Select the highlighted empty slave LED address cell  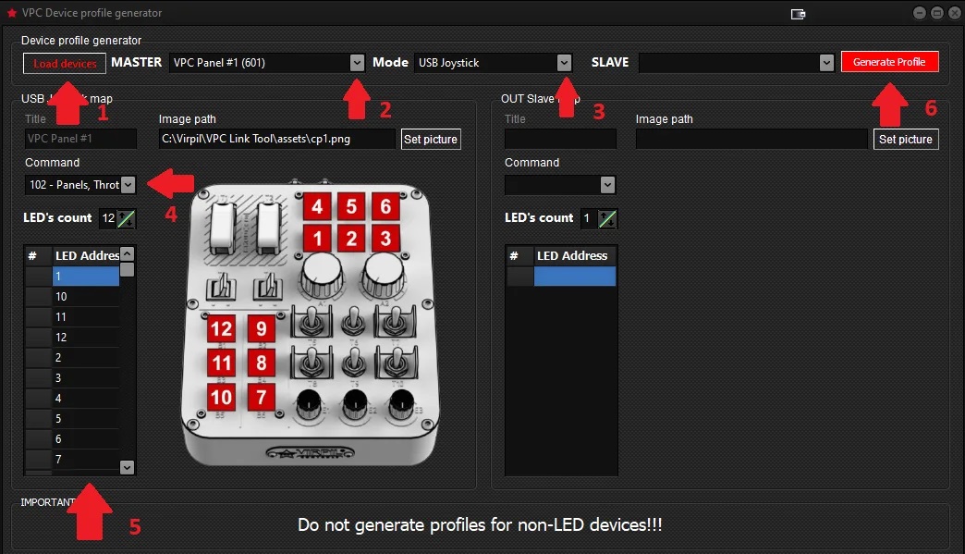tap(575, 277)
